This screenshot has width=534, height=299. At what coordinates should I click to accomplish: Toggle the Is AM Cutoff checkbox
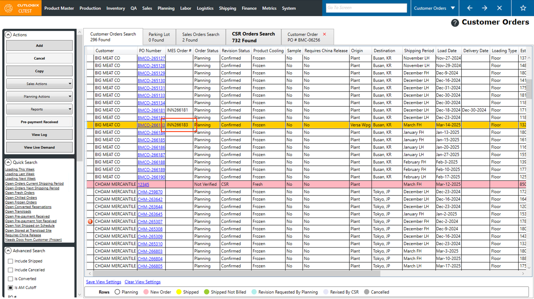(x=11, y=288)
